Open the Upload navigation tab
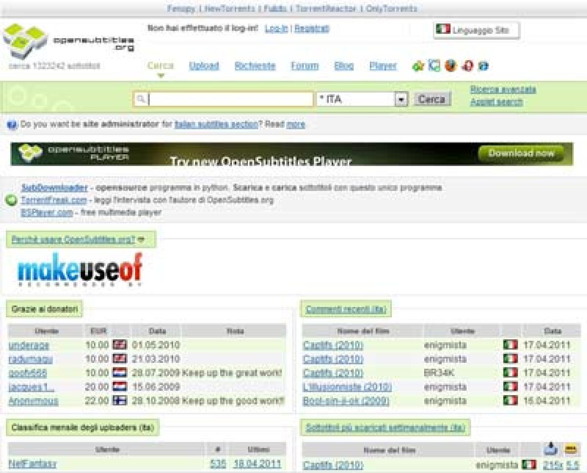 [x=204, y=66]
